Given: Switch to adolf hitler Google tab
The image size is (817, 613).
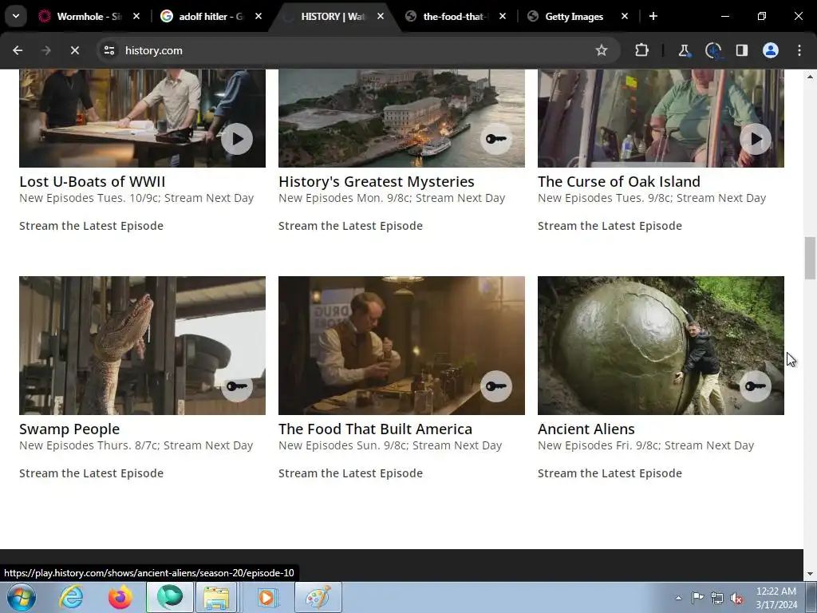Looking at the screenshot, I should [x=211, y=16].
